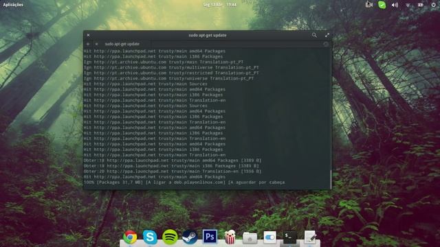This screenshot has width=440, height=247.
Task: Launch Steam from the dock
Action: point(190,237)
